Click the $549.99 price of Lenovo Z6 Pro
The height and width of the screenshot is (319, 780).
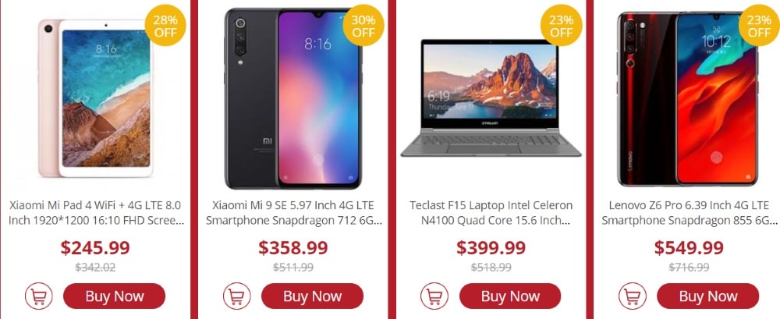click(x=689, y=247)
